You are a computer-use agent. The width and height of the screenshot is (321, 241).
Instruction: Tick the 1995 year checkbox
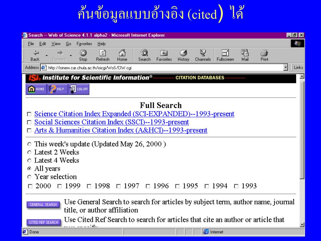click(x=177, y=186)
